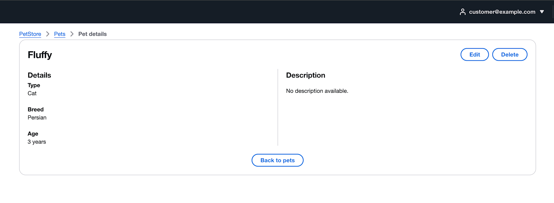Delete the pet Fluffy
The image size is (554, 203).
click(510, 55)
